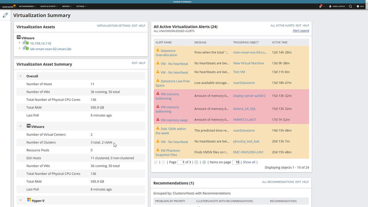This screenshot has width=368, height=207.
Task: Open the VMAN72-Lab57 triggering object
Action: pos(245,120)
